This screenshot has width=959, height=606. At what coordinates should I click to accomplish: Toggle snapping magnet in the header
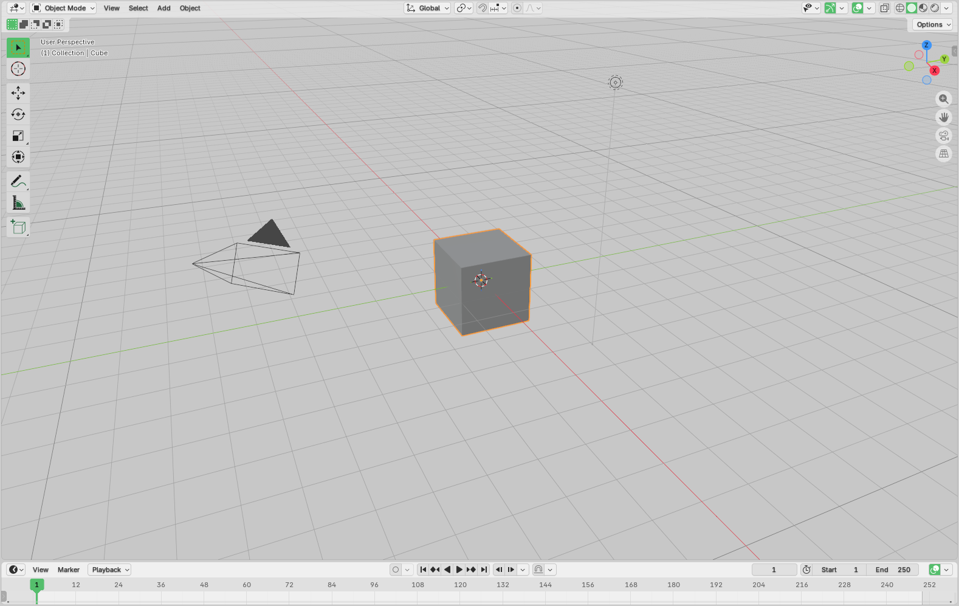tap(482, 8)
